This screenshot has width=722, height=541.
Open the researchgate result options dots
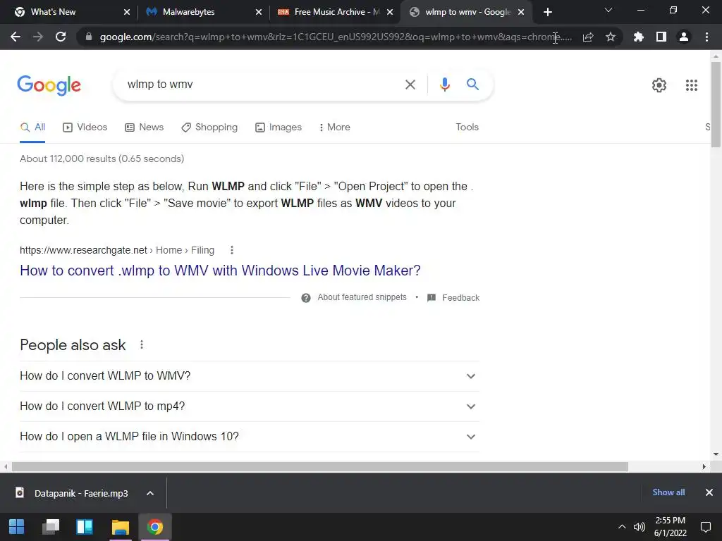[231, 250]
